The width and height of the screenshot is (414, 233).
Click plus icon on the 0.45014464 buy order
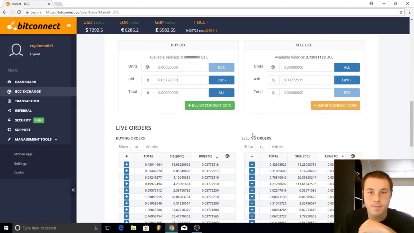point(126,164)
